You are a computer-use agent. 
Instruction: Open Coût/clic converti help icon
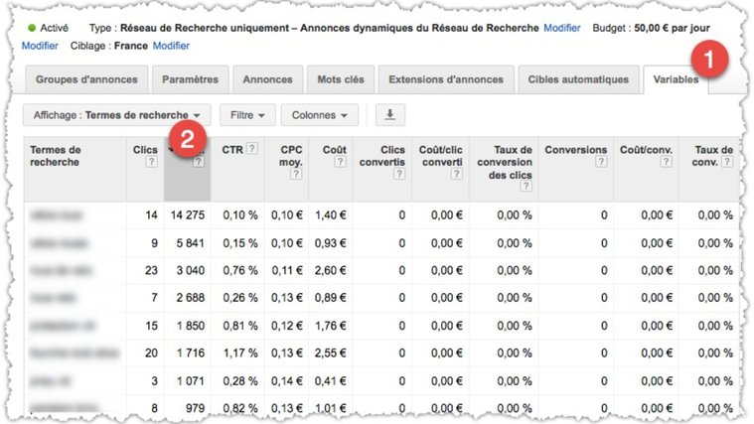456,174
